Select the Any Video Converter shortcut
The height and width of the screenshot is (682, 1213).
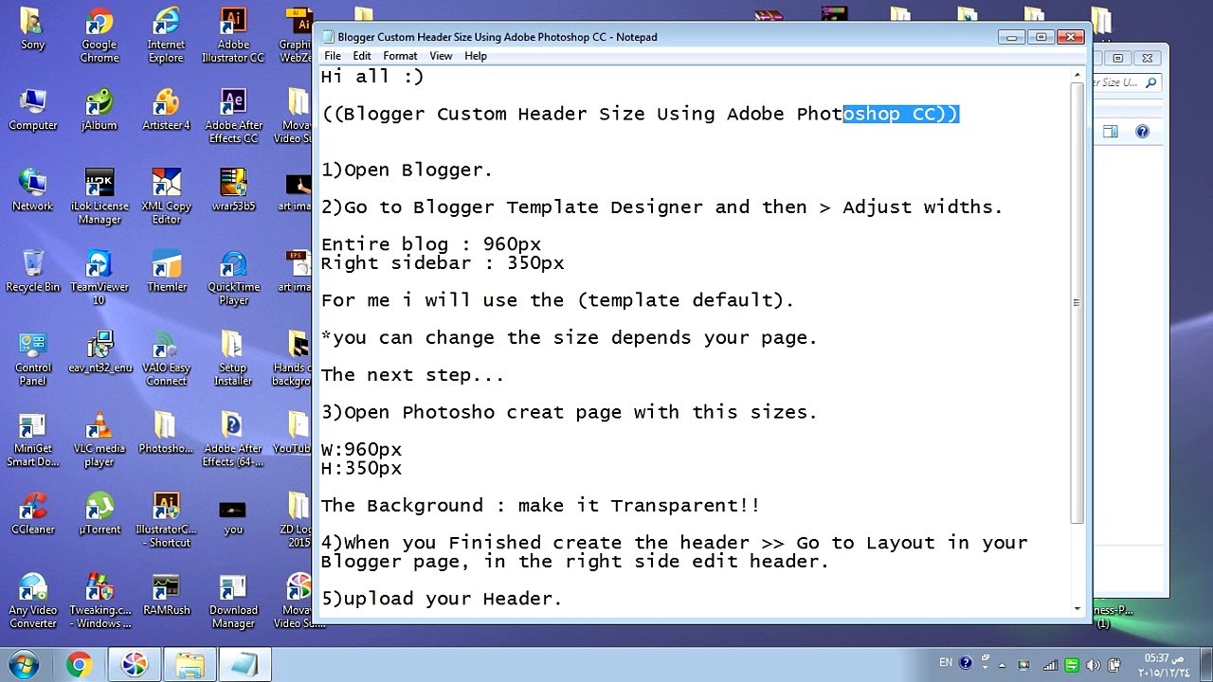(x=32, y=602)
